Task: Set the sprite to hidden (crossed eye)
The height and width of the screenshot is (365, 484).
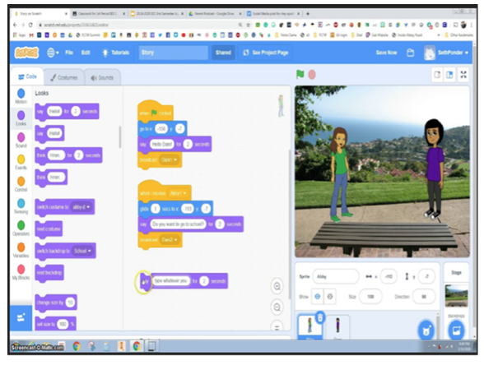Action: point(329,297)
